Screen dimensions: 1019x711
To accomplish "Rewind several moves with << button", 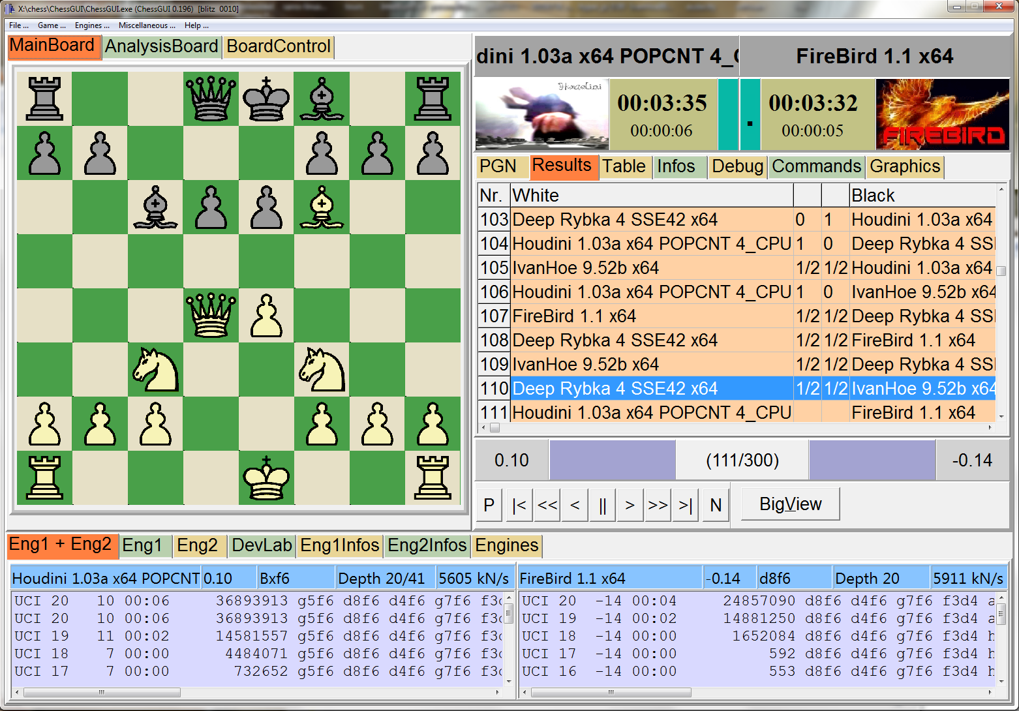I will [547, 505].
